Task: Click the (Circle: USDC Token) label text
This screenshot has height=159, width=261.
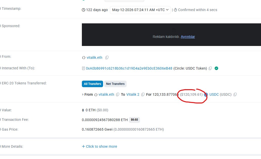Action: [190, 68]
